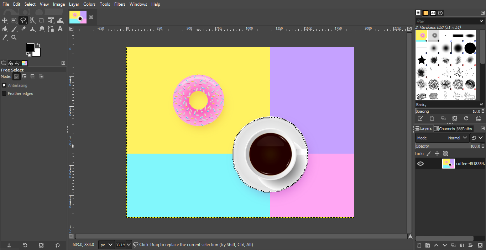The image size is (486, 250).
Task: Open the Filters menu
Action: click(120, 4)
